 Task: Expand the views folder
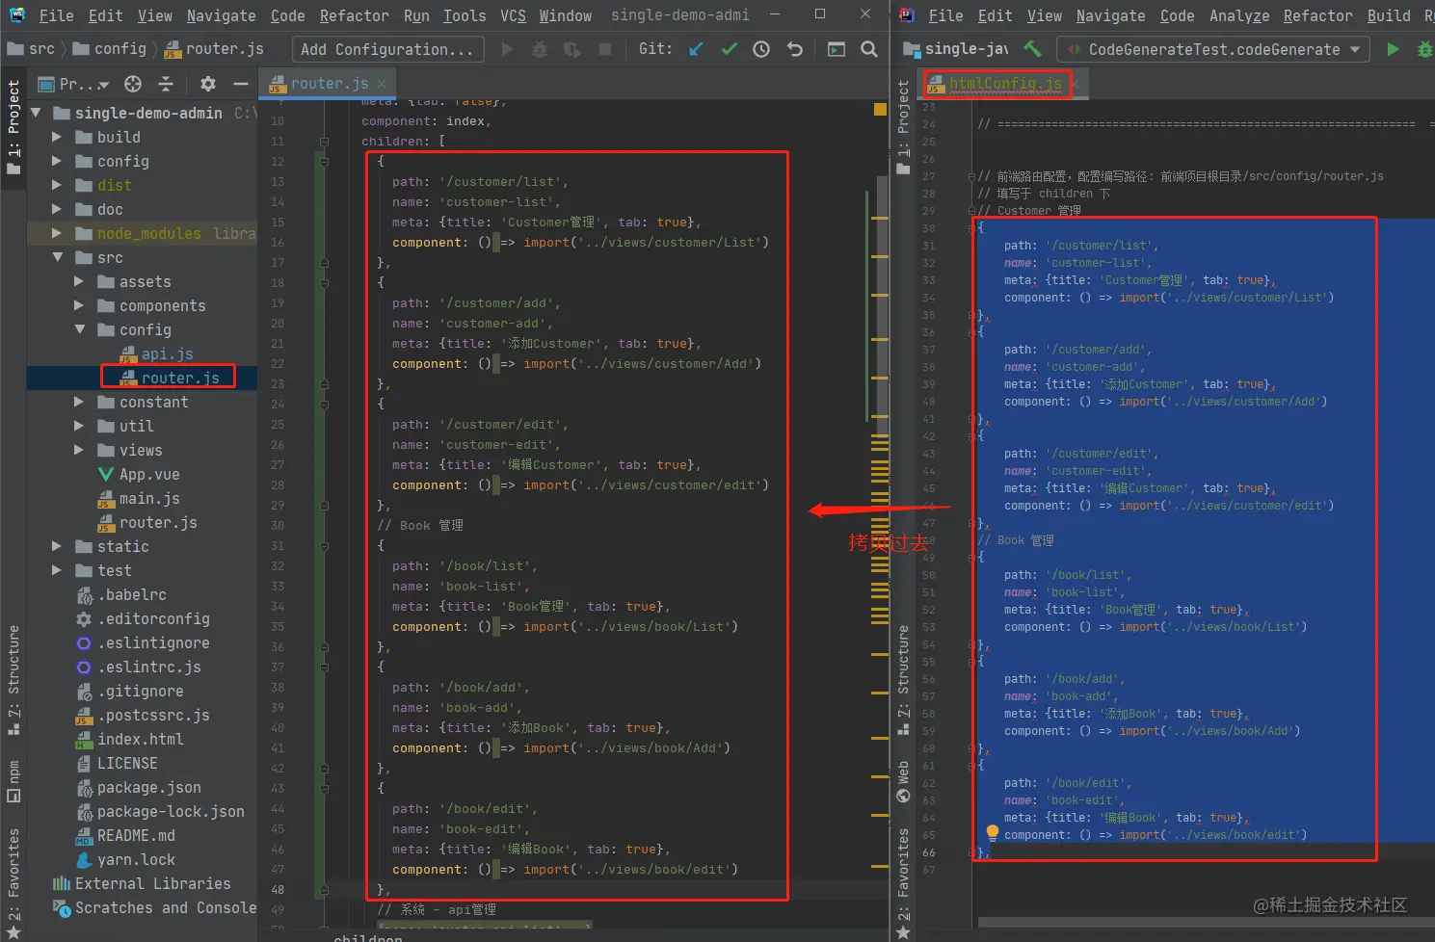(x=80, y=450)
